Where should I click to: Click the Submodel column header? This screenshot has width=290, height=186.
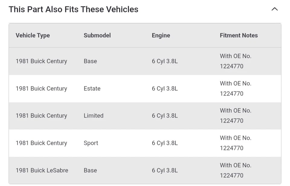tap(97, 35)
